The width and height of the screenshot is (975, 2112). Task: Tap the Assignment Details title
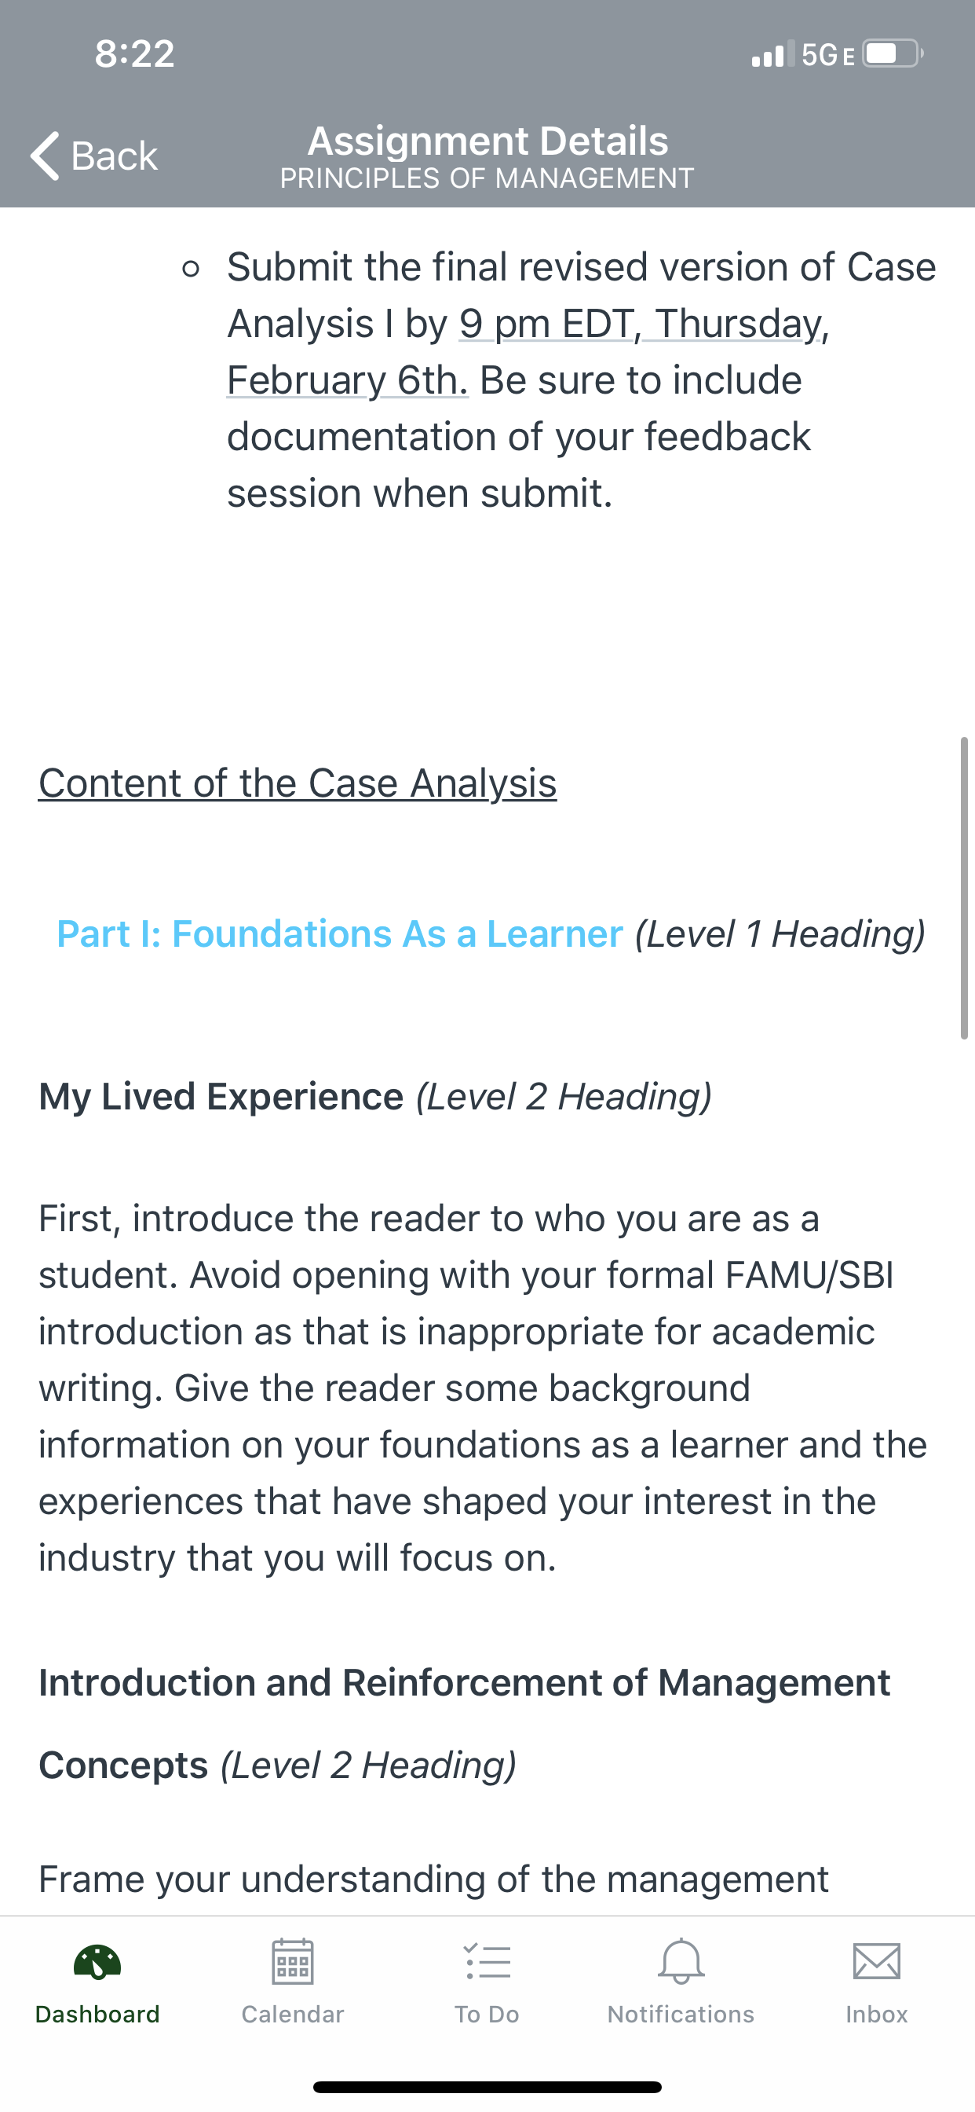tap(487, 141)
